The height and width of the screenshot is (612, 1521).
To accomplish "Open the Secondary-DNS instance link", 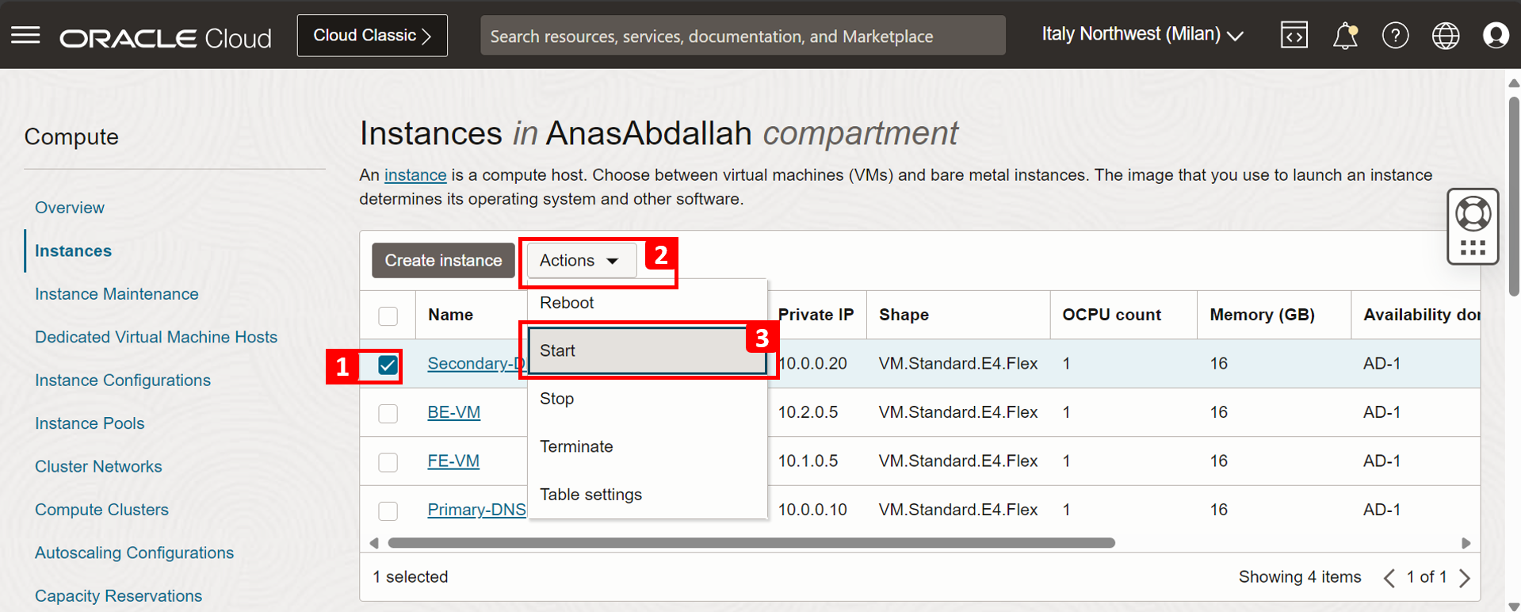I will pyautogui.click(x=476, y=363).
